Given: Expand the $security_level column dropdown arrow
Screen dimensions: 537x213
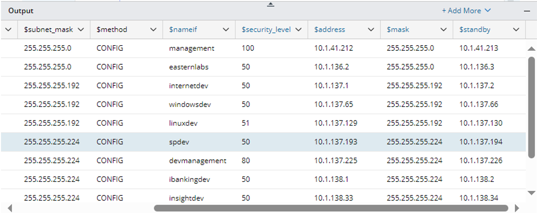Looking at the screenshot, I should pyautogui.click(x=298, y=30).
